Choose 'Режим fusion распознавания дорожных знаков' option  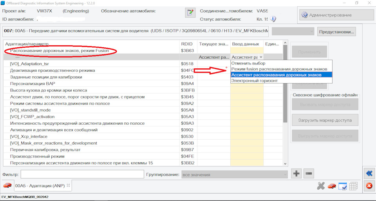pos(281,69)
